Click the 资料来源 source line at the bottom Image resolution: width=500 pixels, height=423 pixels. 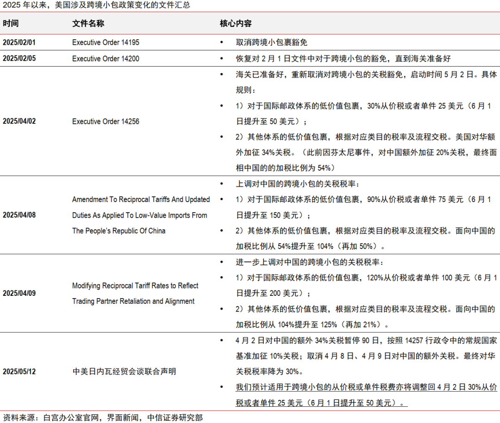coord(103,417)
